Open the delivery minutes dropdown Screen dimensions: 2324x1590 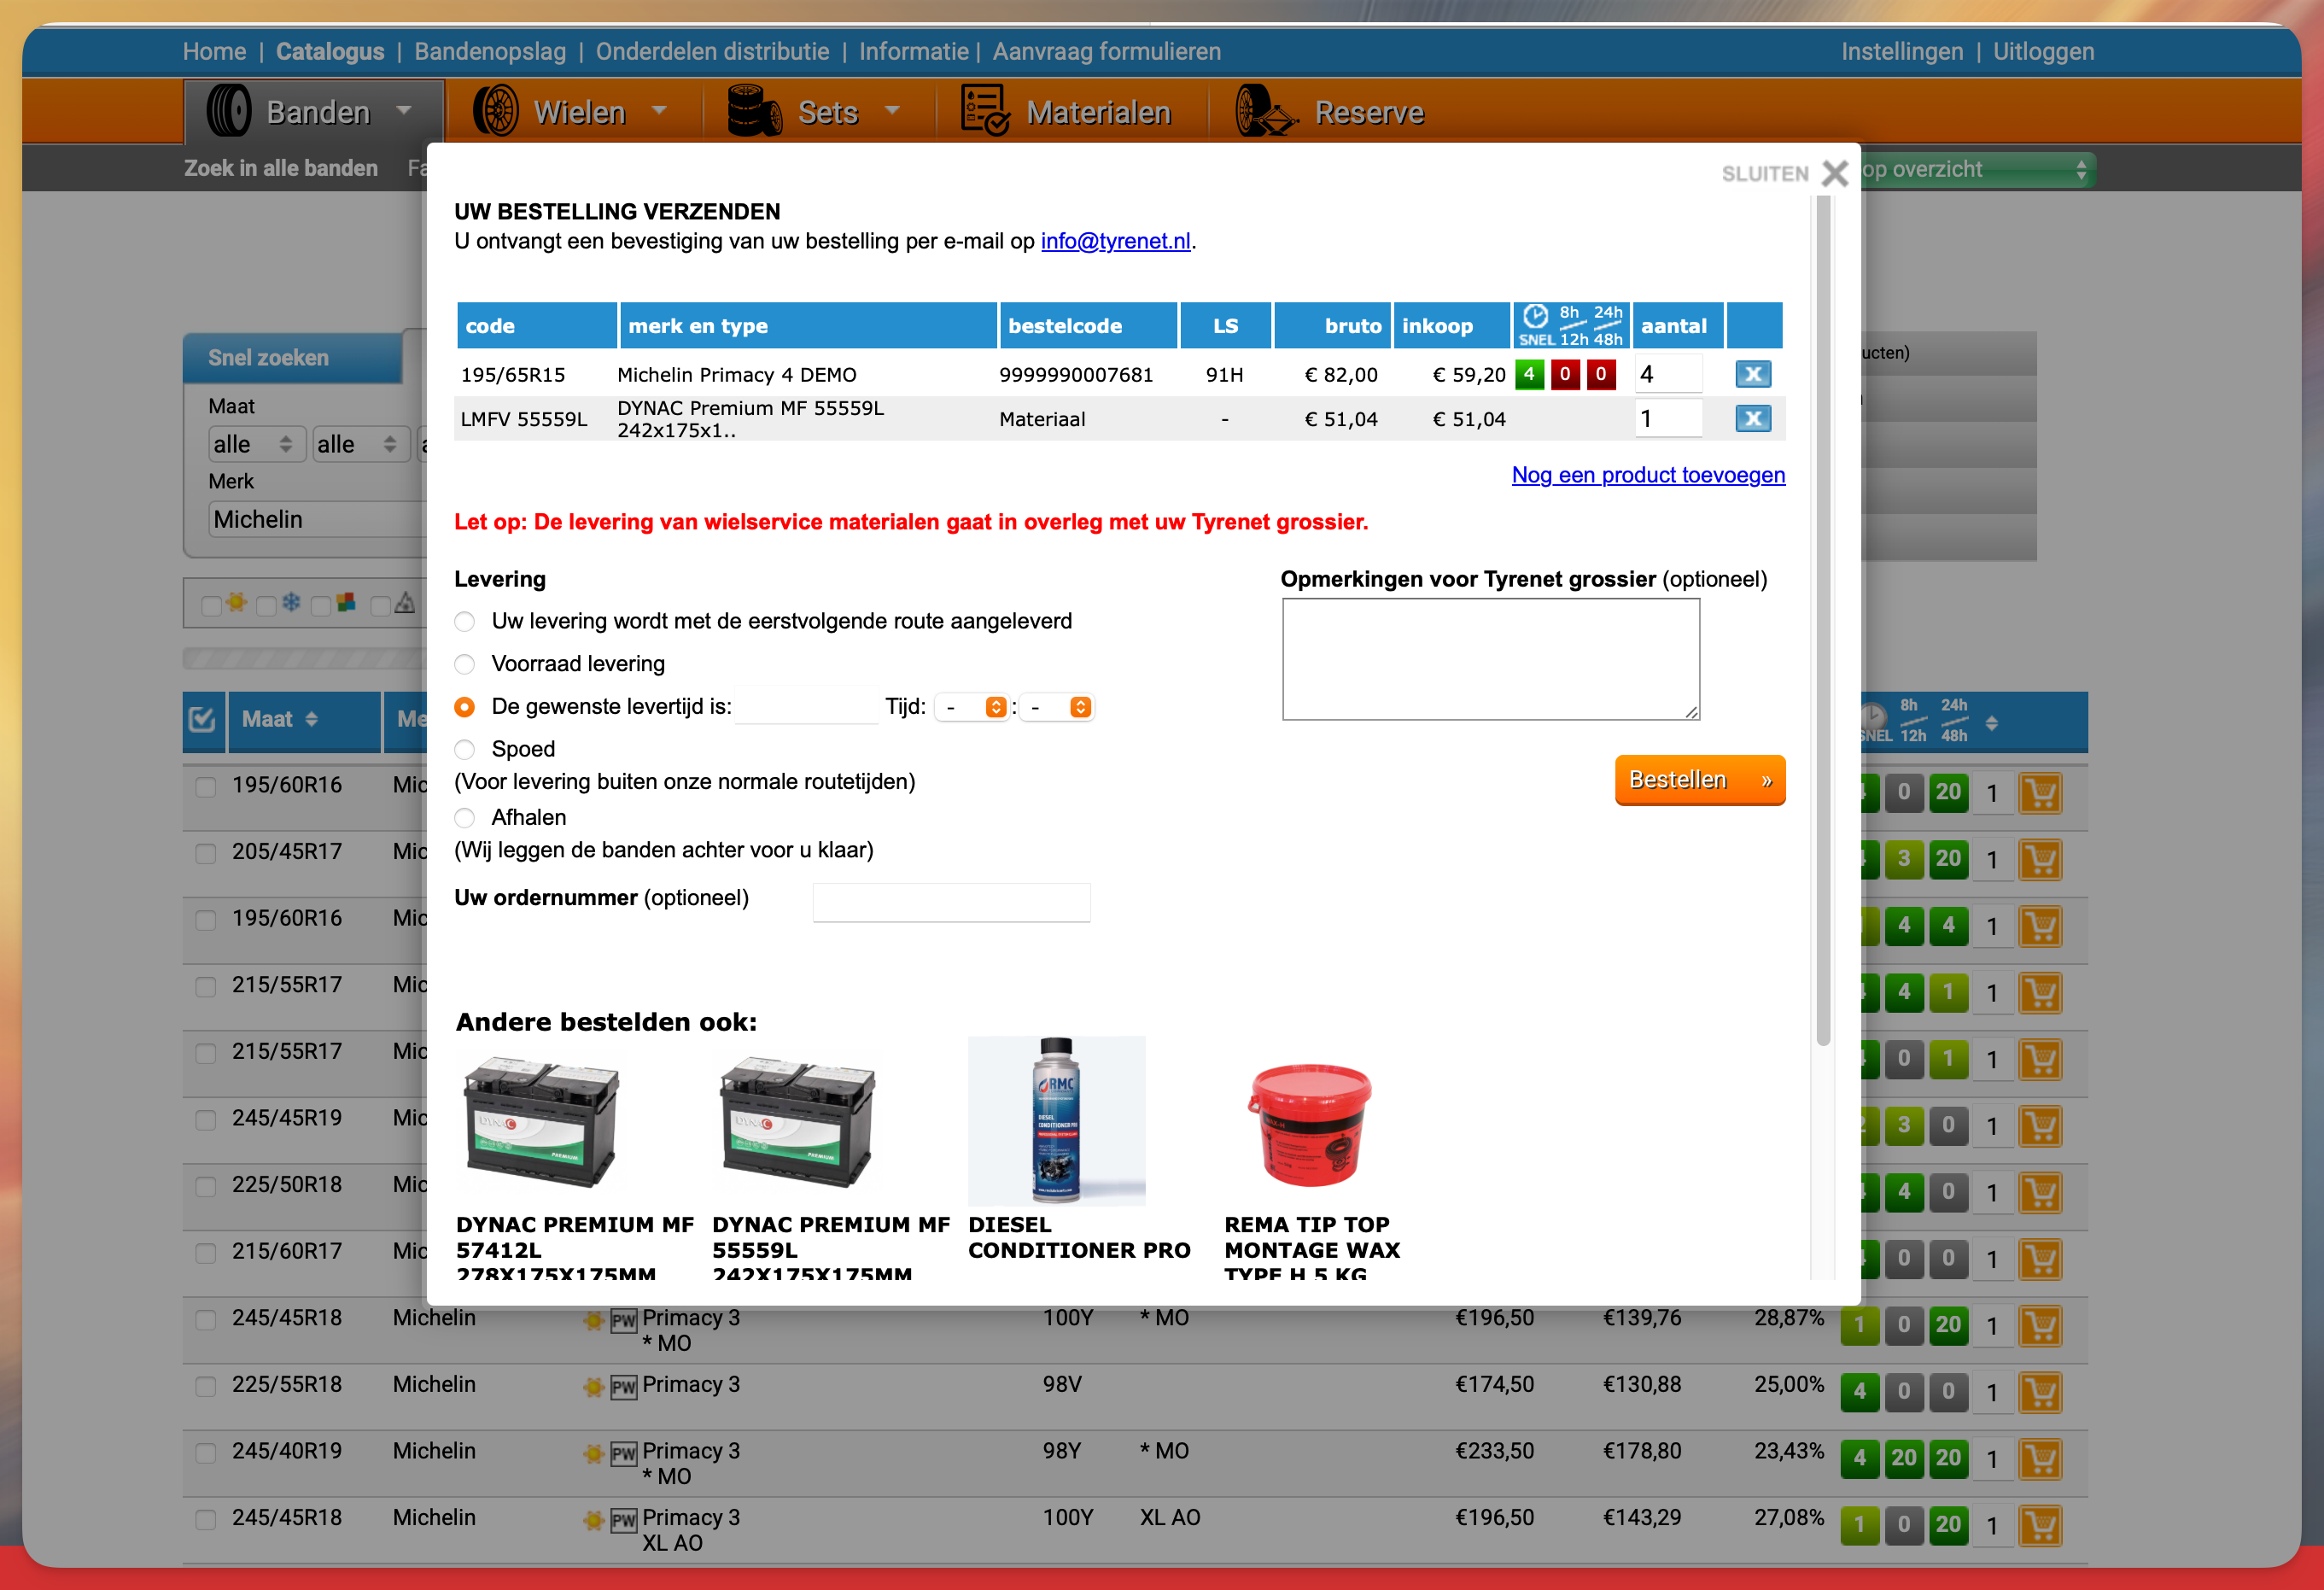click(x=1058, y=708)
